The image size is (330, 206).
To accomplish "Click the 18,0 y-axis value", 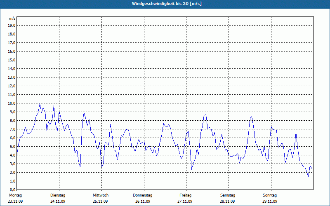I will (12, 34).
